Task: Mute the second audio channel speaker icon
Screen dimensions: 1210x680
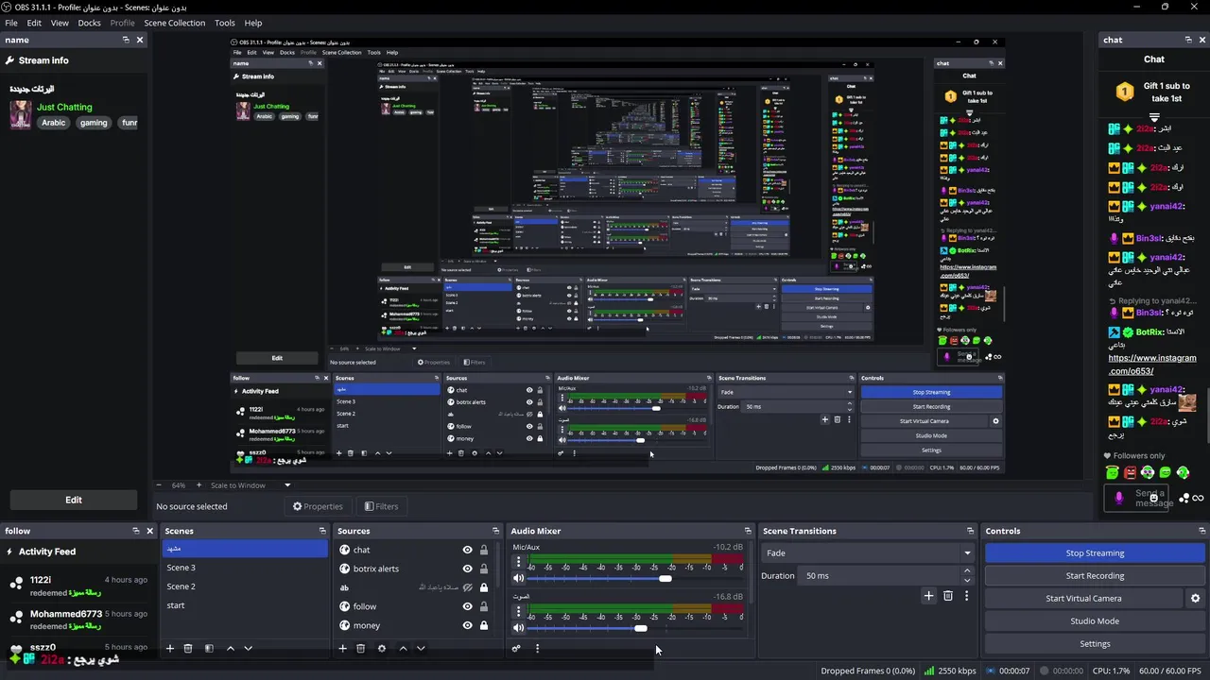Action: (518, 628)
